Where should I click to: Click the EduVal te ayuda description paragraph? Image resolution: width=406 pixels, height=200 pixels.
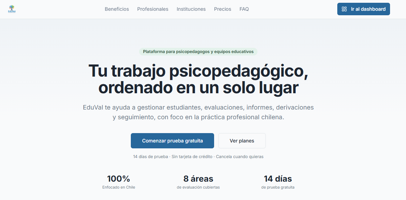coord(198,112)
